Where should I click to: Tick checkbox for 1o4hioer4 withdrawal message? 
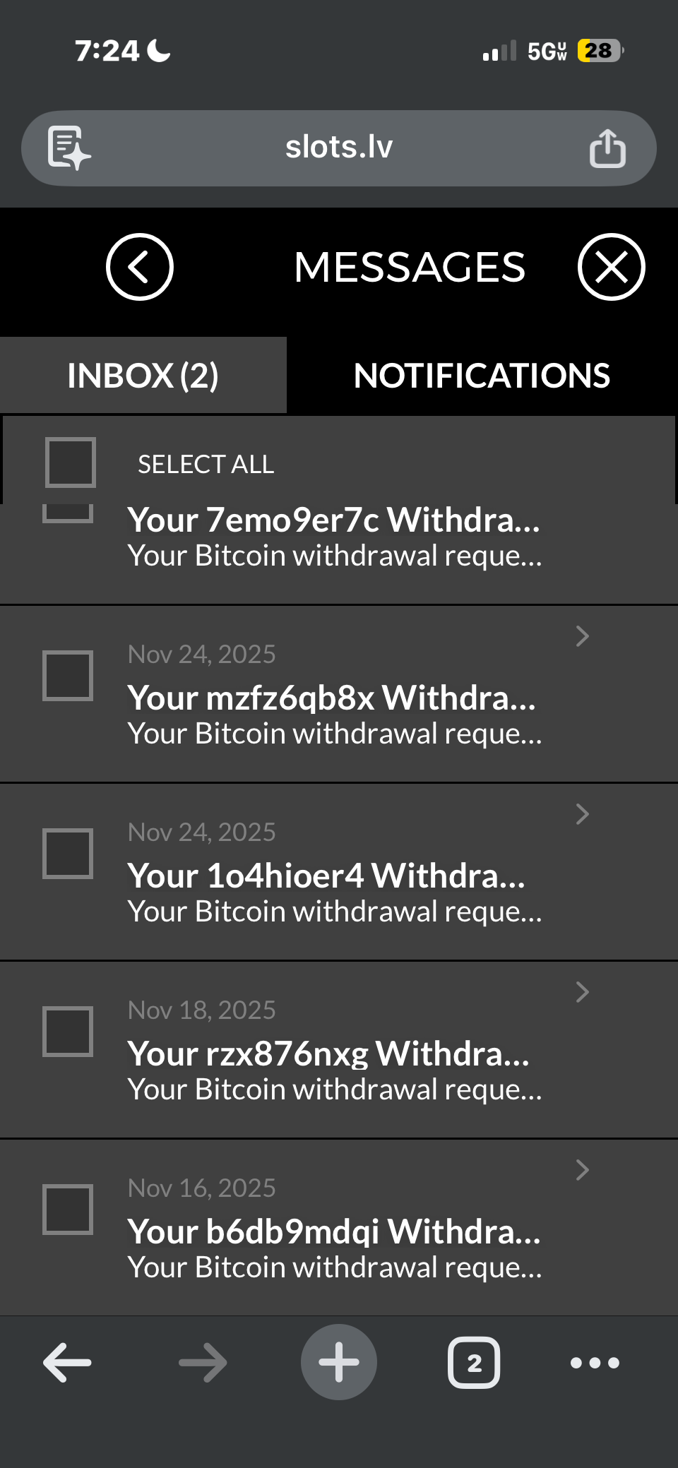68,854
